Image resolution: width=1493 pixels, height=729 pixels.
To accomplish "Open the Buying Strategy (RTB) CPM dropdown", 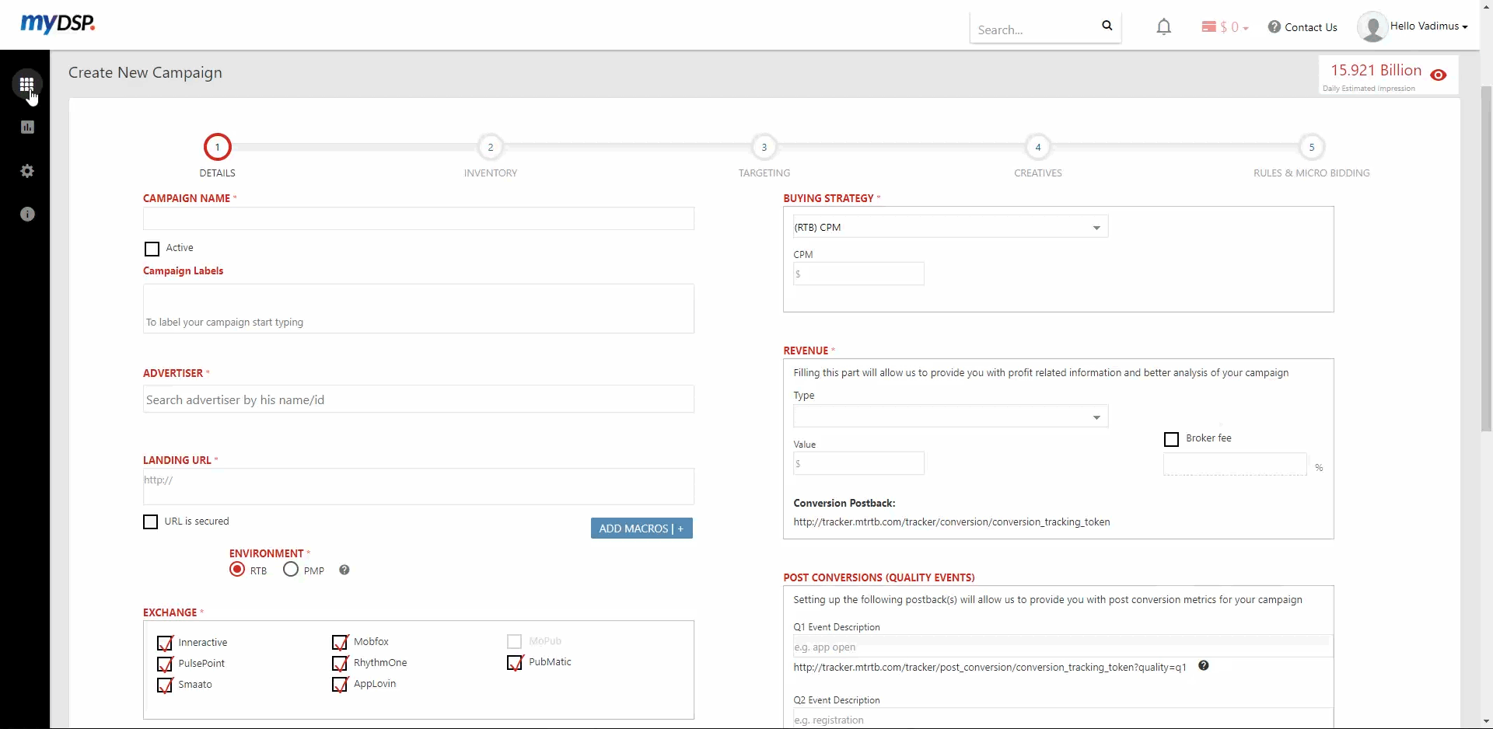I will 950,227.
